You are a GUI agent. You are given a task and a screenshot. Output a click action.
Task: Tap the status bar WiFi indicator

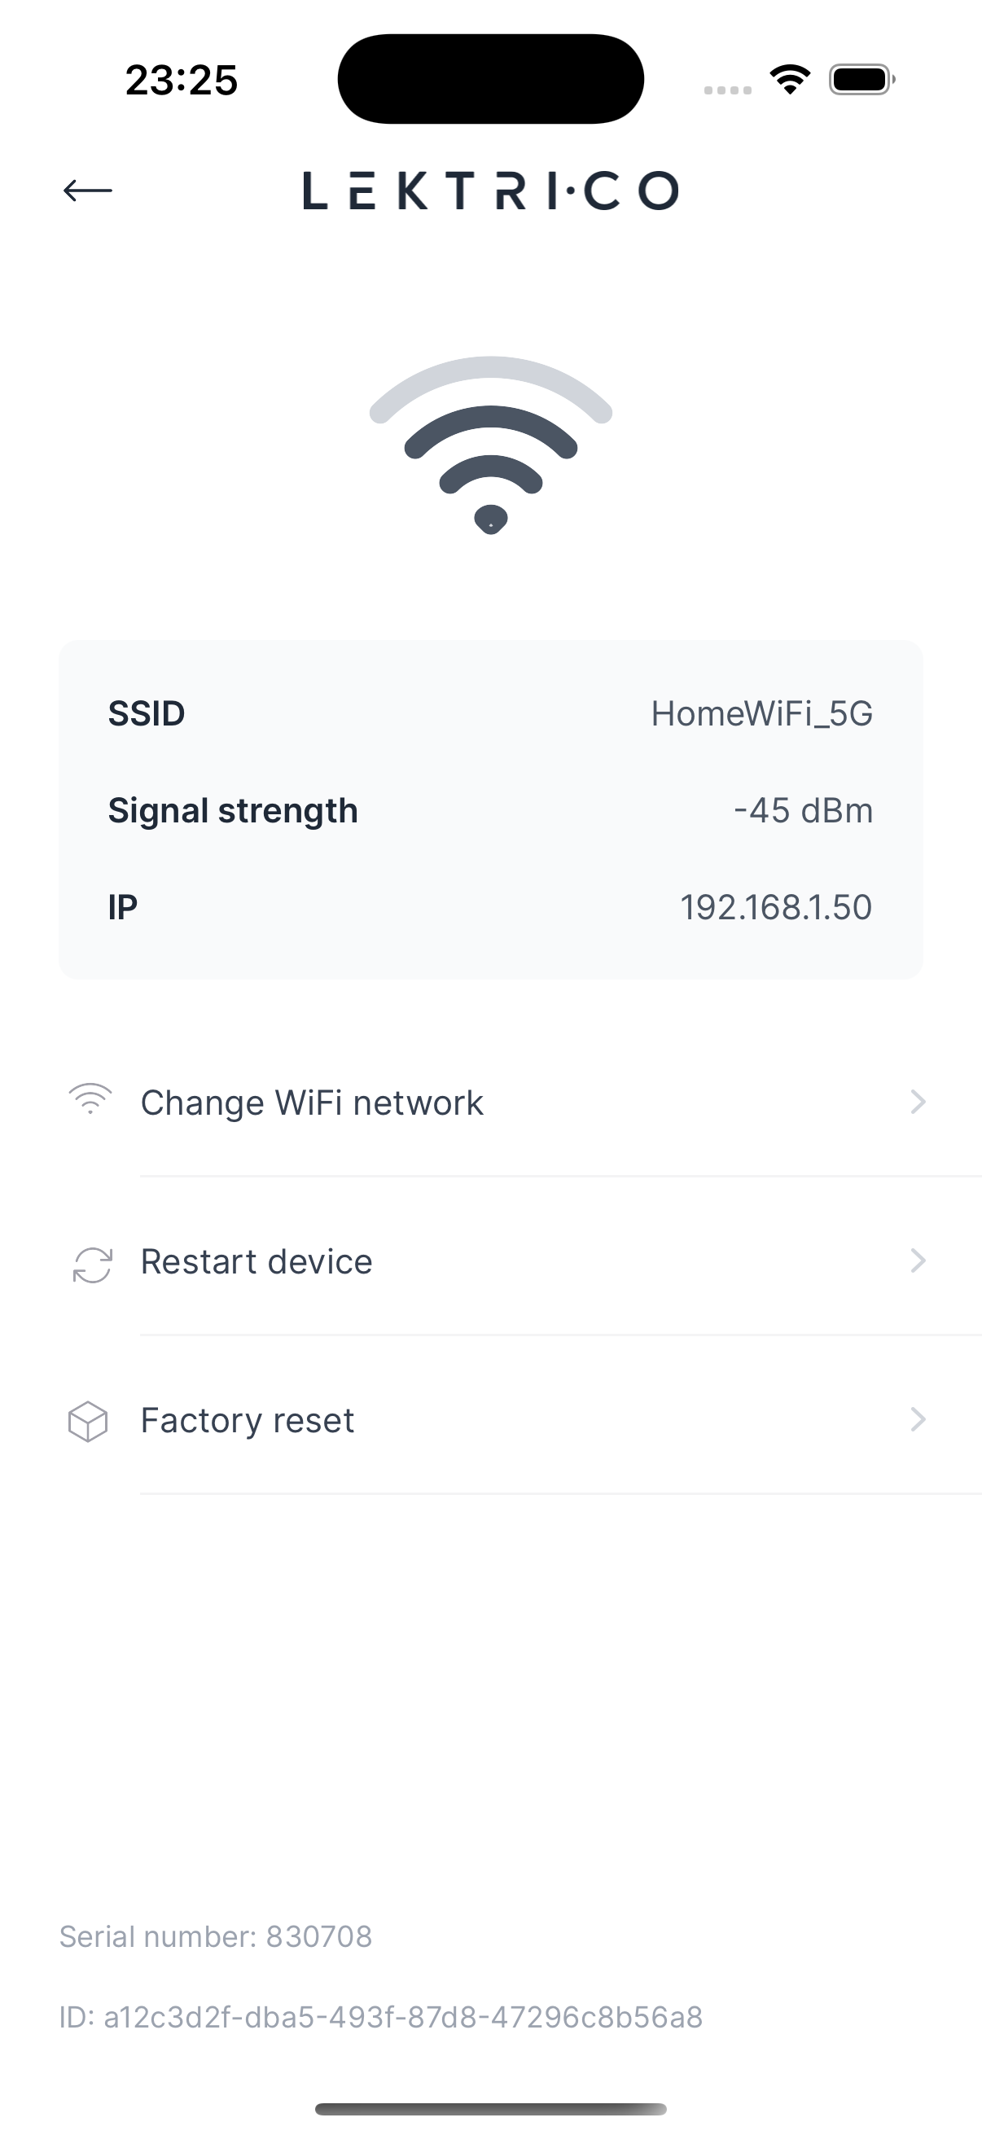point(790,80)
